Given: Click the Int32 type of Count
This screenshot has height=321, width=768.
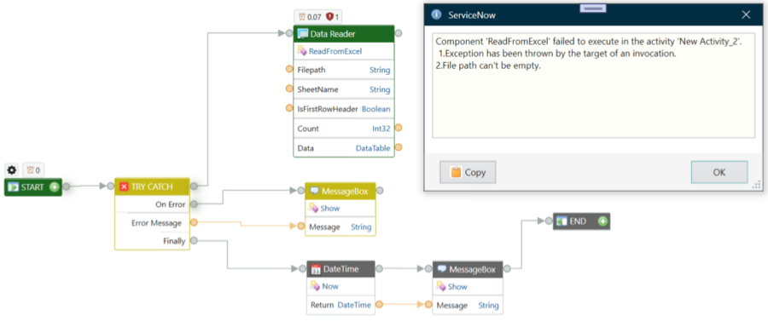Looking at the screenshot, I should point(381,129).
